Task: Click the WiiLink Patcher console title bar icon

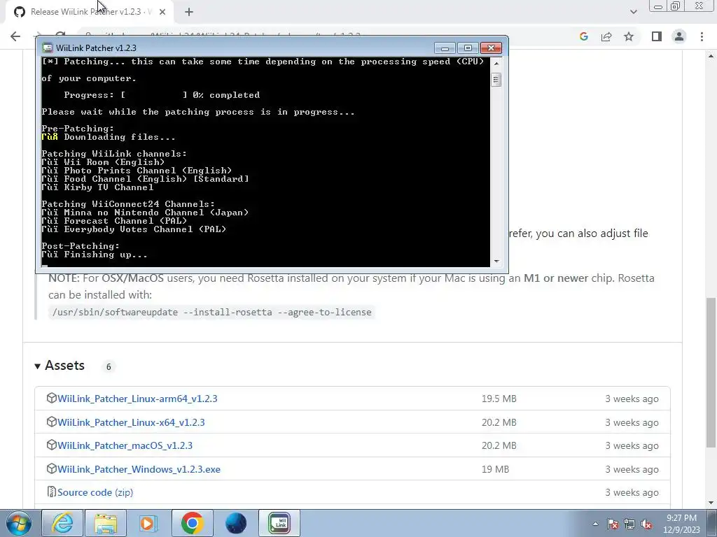Action: (47, 48)
